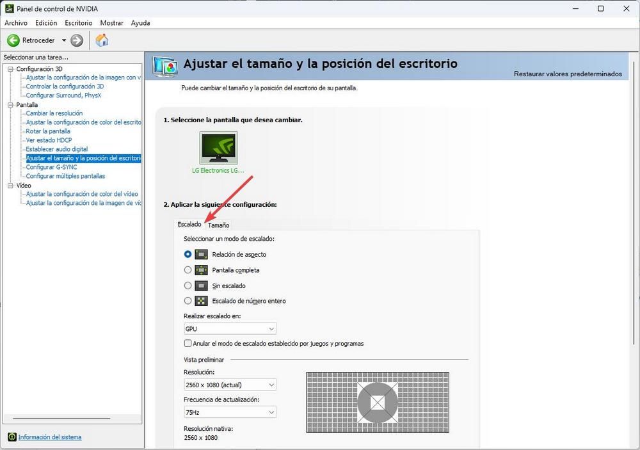Open the home page house icon
Image resolution: width=640 pixels, height=450 pixels.
(x=102, y=40)
